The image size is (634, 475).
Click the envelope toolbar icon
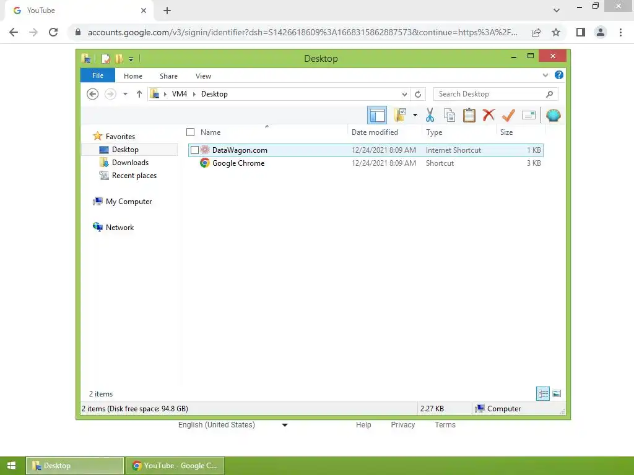[529, 115]
